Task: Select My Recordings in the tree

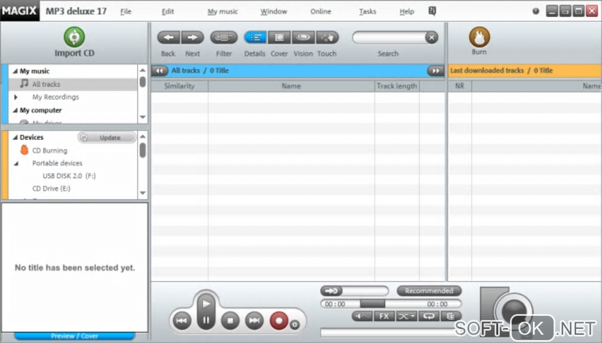Action: click(x=55, y=97)
